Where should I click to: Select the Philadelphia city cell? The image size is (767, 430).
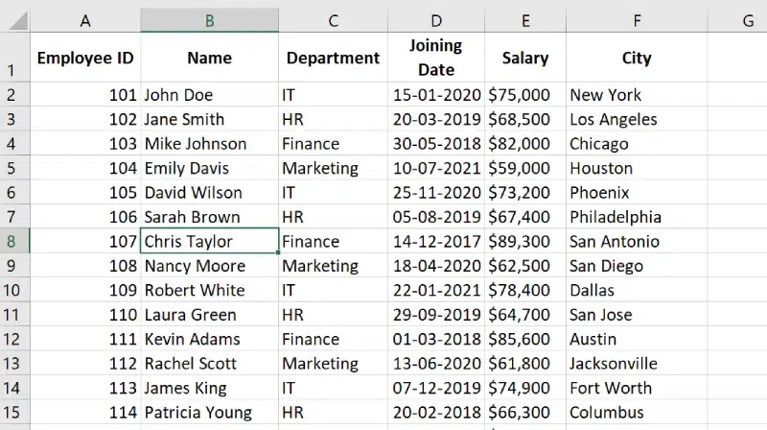coord(637,217)
